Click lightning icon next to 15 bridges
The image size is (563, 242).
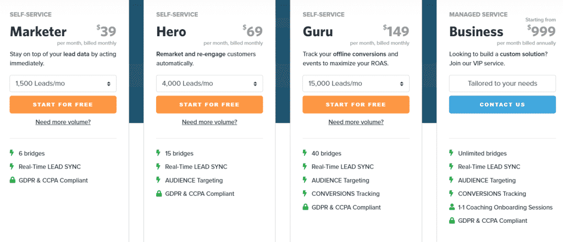coord(158,153)
